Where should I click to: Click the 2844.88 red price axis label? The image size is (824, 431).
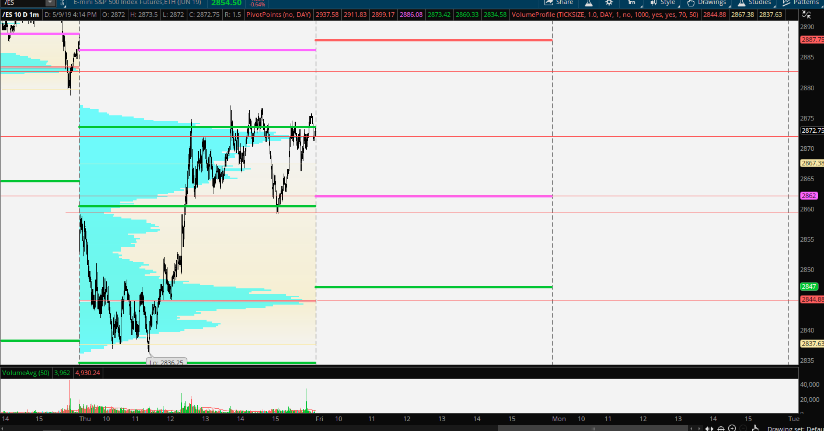coord(812,299)
